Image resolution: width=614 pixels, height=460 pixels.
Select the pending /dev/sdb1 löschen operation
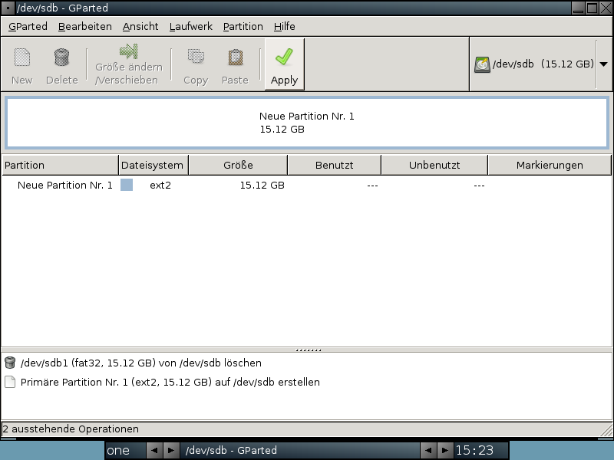[x=140, y=363]
